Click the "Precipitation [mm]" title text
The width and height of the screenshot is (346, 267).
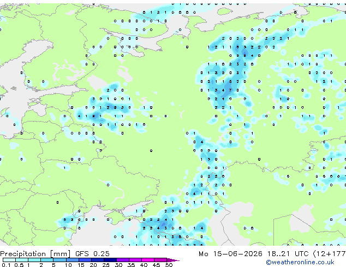tap(35, 254)
